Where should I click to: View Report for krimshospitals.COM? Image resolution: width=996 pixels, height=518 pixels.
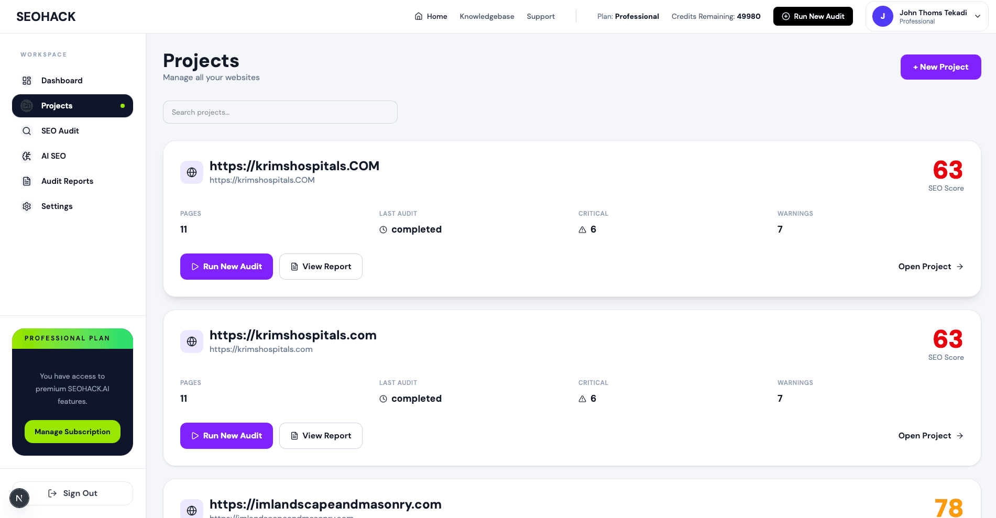point(321,267)
